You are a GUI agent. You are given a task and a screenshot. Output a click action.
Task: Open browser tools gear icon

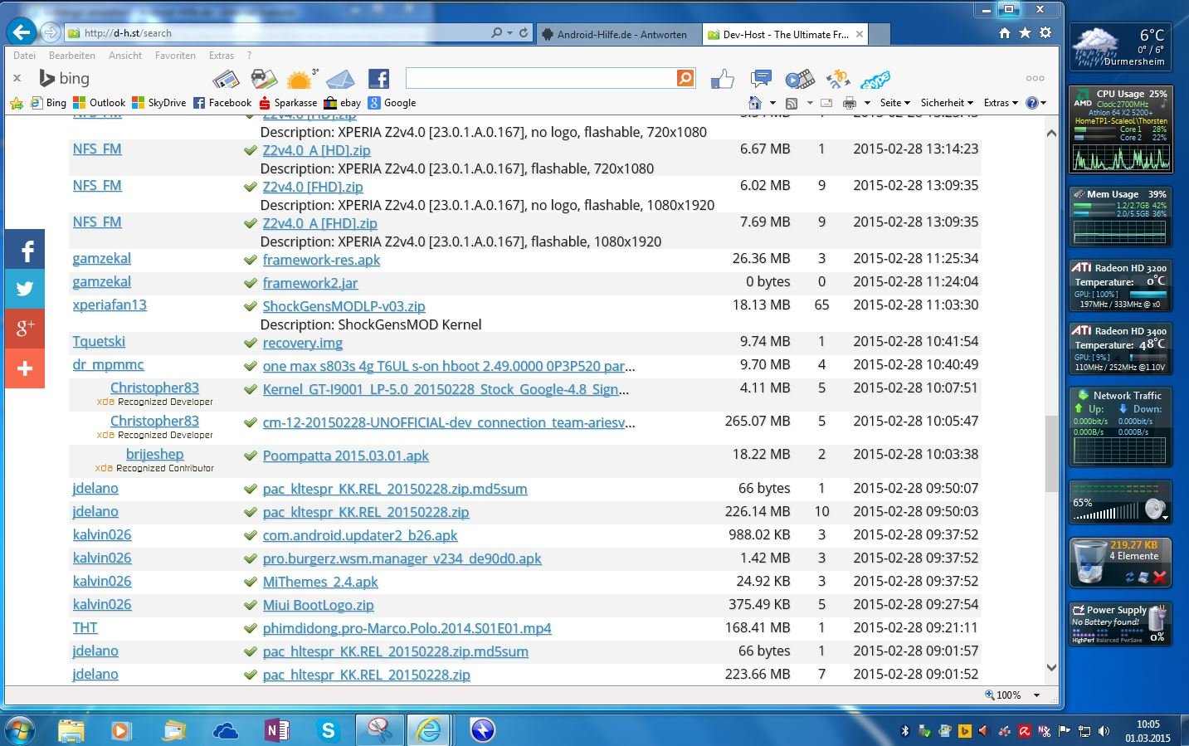pyautogui.click(x=1045, y=33)
